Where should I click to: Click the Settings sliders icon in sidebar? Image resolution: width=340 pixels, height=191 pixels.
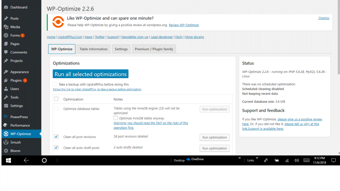coord(6,106)
